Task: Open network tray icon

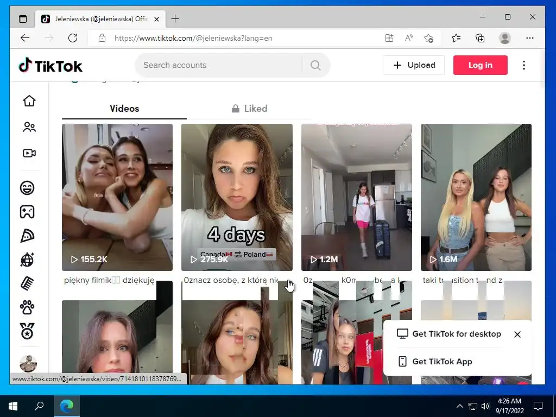Action: 473,406
